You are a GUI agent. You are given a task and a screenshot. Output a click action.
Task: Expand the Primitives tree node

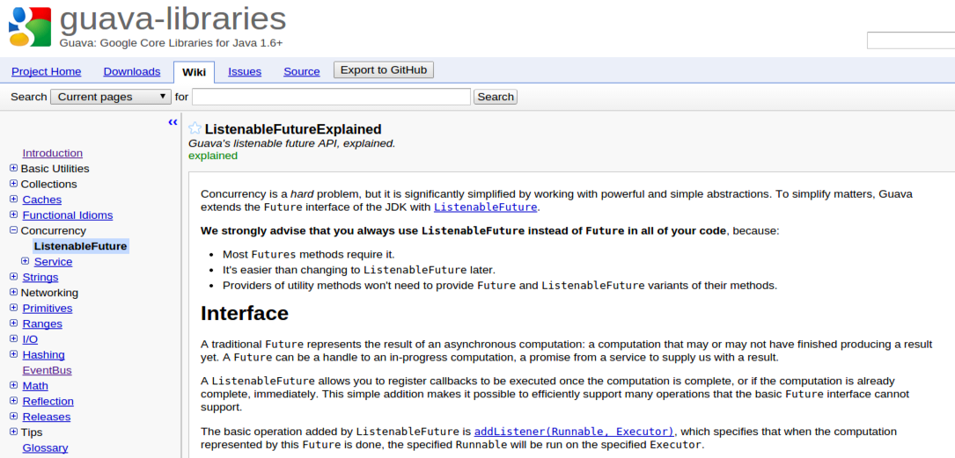[13, 308]
